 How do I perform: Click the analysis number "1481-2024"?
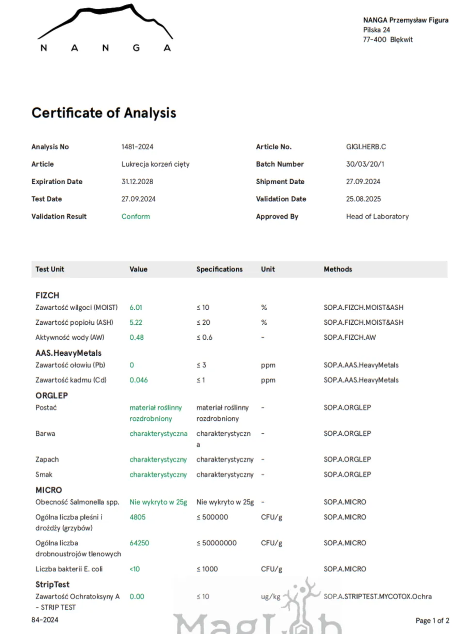pos(137,147)
